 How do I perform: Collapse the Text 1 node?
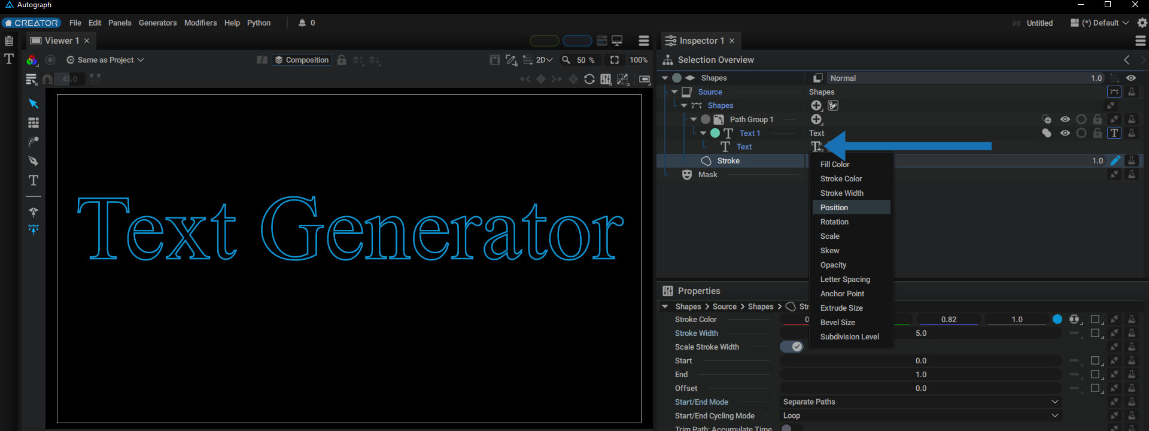[x=703, y=133]
